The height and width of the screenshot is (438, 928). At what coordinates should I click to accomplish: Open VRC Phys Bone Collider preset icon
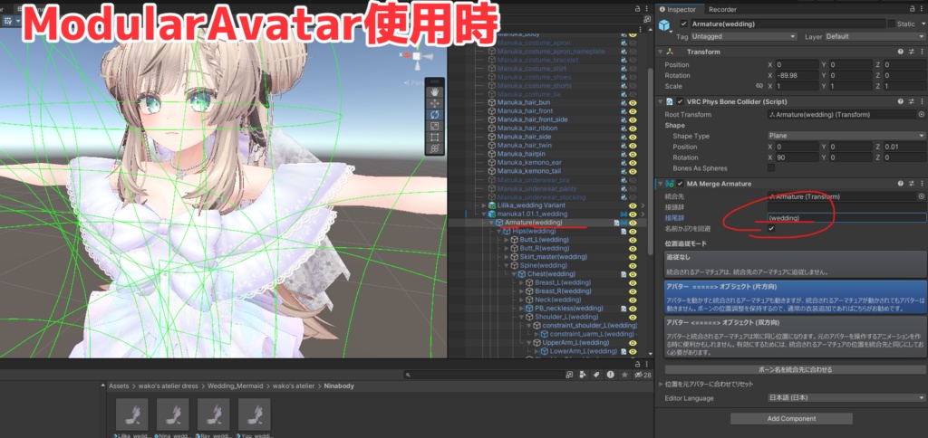click(911, 101)
